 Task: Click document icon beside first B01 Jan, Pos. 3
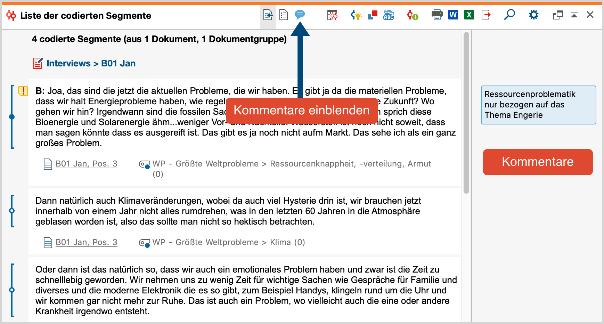tap(48, 164)
